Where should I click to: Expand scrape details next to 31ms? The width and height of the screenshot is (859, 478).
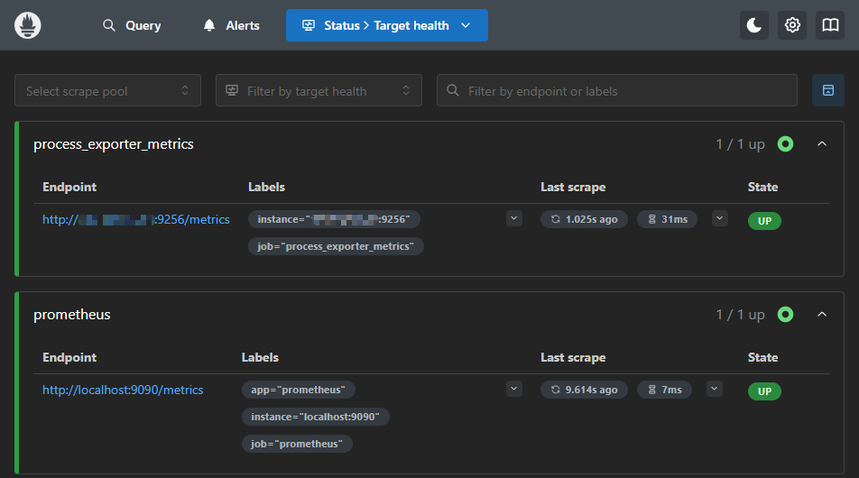719,218
